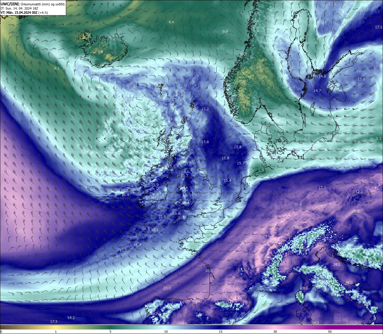Click the 12.8 value at the top edge
The image size is (383, 334).
tap(332, 4)
